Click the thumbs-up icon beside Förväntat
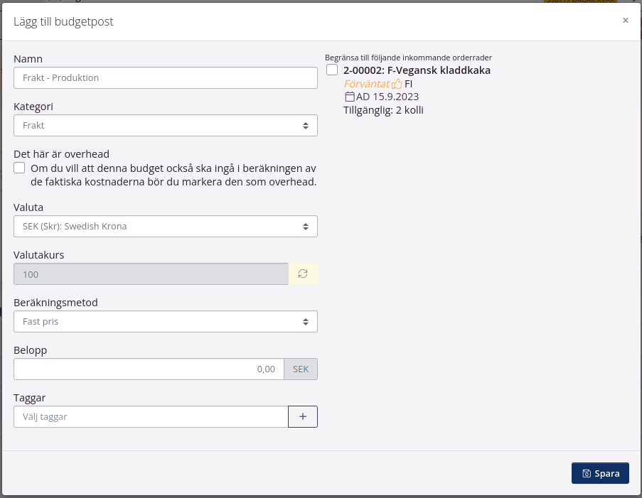 point(397,84)
